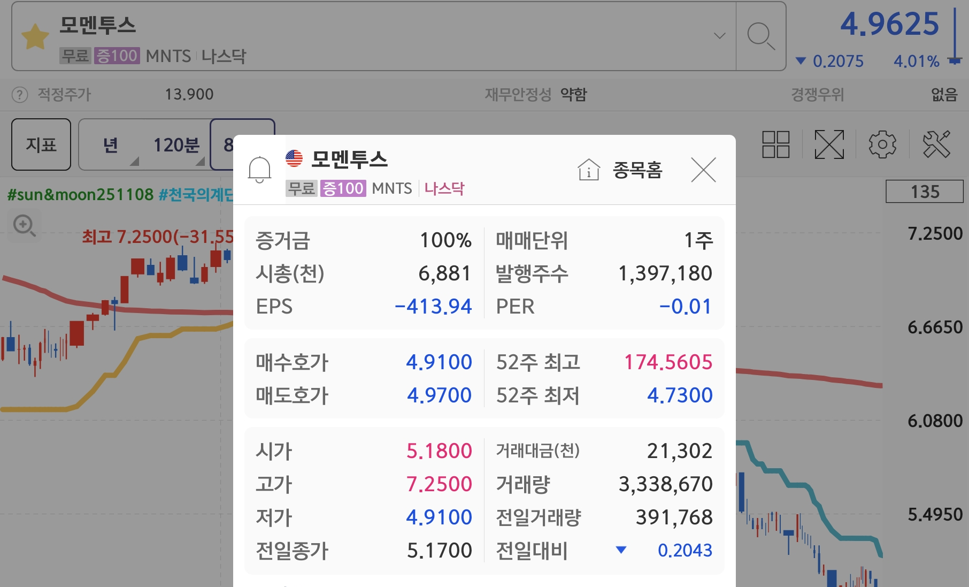The width and height of the screenshot is (969, 587).
Task: Expand the stock selector dropdown chevron
Action: click(x=720, y=36)
